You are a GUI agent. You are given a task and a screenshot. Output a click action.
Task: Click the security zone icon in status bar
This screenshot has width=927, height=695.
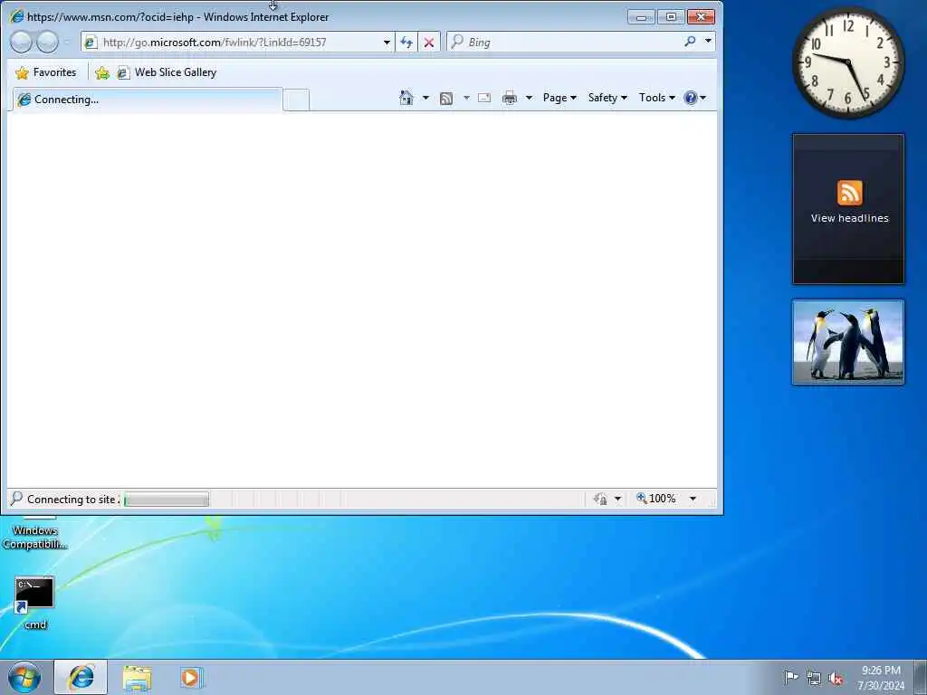pos(601,499)
